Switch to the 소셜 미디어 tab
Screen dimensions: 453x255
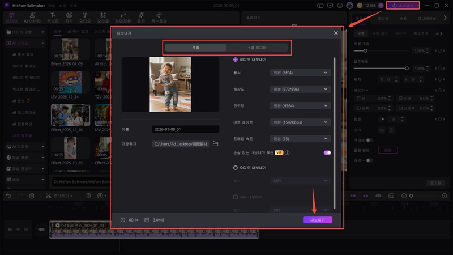click(257, 48)
